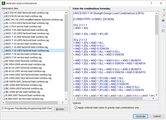
Task: Click the file icon beside ACI 530-05 ASD factored load combos.rag
Action: [4, 13]
